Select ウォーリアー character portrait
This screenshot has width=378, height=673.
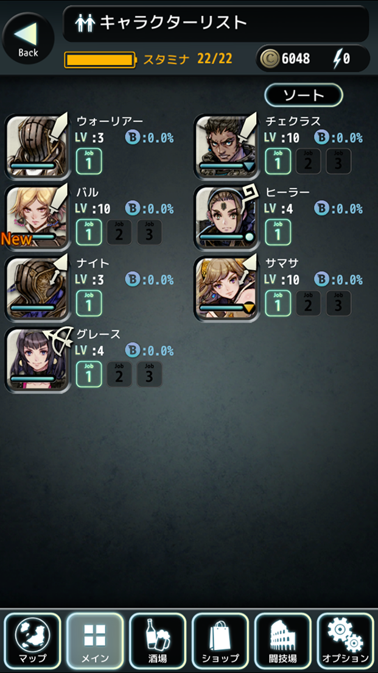coord(37,146)
